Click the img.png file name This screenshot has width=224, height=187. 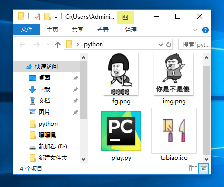[174, 101]
